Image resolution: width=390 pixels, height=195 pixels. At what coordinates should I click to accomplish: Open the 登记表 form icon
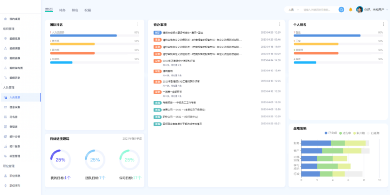pyautogui.click(x=5, y=127)
